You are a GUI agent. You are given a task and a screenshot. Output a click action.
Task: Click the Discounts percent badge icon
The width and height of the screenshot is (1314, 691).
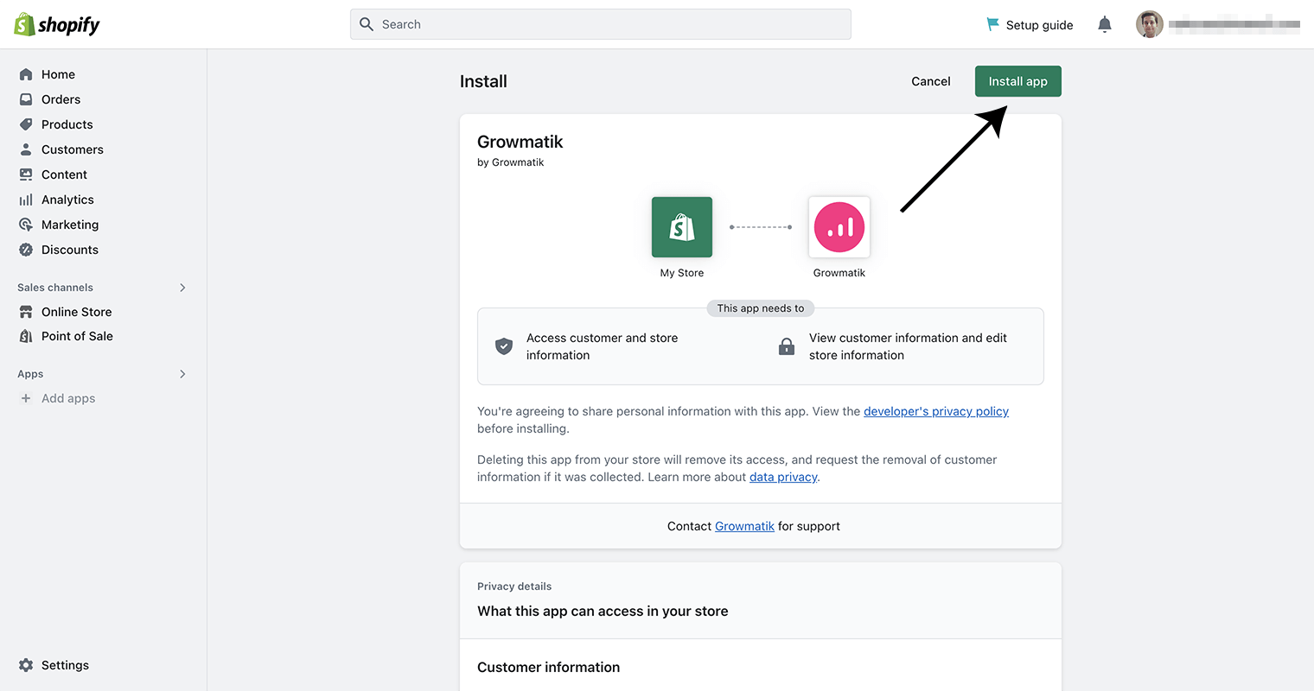26,250
